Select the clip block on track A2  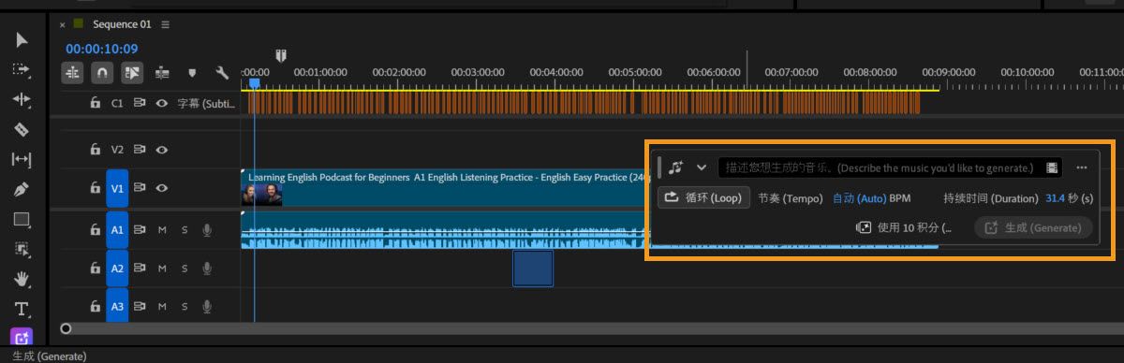(x=533, y=269)
